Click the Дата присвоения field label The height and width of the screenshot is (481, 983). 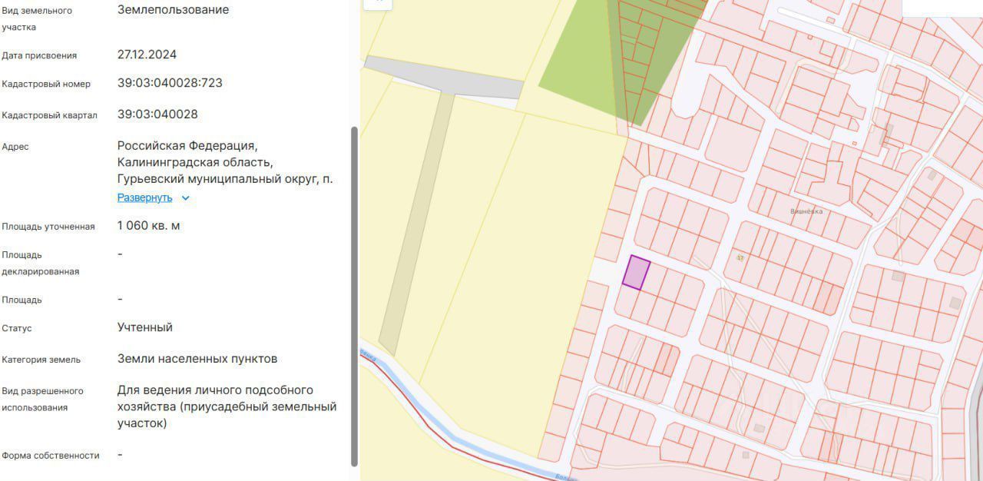click(x=39, y=55)
